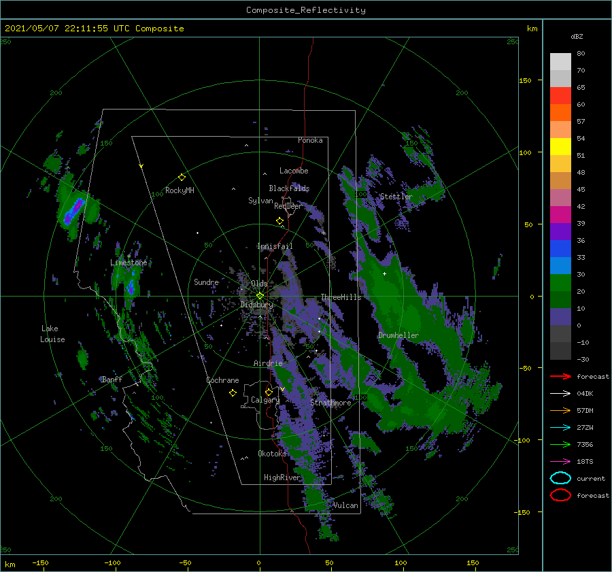The height and width of the screenshot is (572, 612).
Task: Click the ThreeHills city label
Action: coord(341,297)
